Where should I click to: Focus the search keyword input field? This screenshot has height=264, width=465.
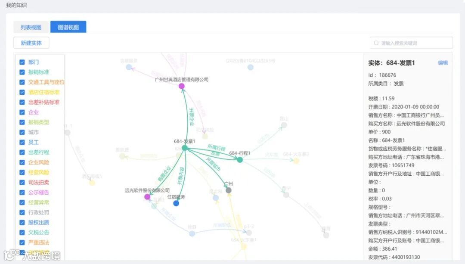[411, 43]
